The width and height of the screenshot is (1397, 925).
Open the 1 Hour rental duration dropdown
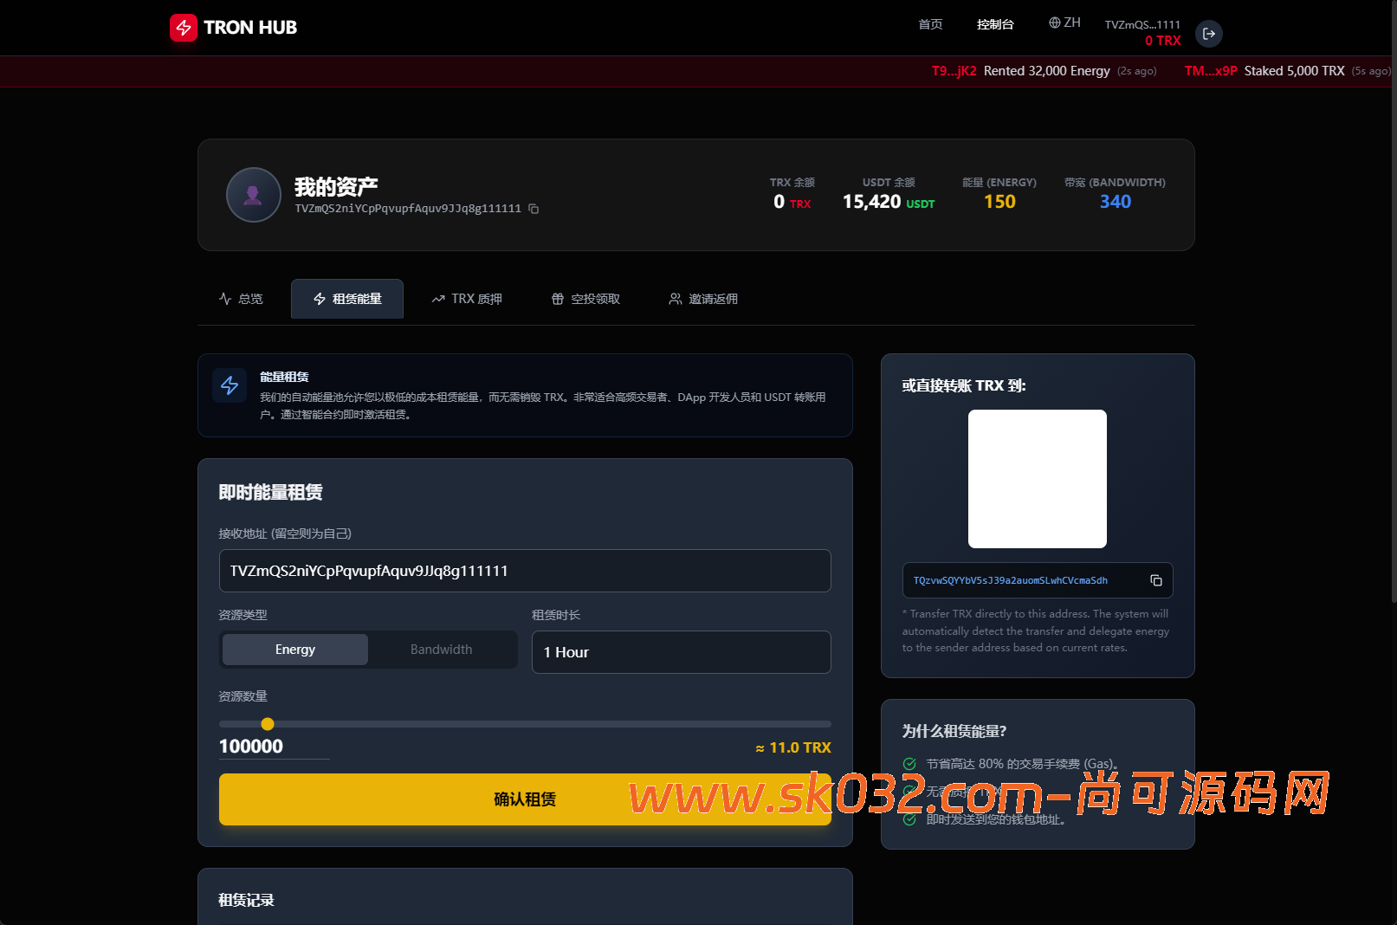(x=681, y=652)
